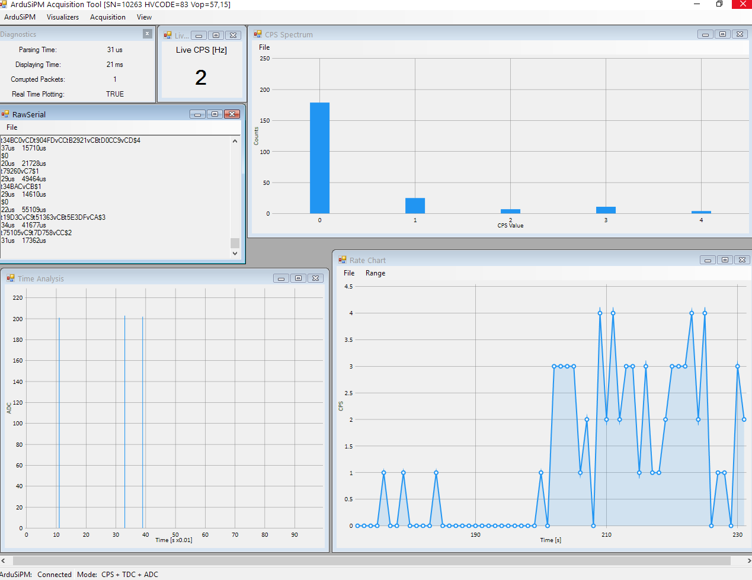Image resolution: width=752 pixels, height=580 pixels.
Task: Close the CPS Spectrum window
Action: [x=740, y=34]
